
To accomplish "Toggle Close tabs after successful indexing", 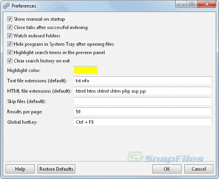I will [x=10, y=27].
